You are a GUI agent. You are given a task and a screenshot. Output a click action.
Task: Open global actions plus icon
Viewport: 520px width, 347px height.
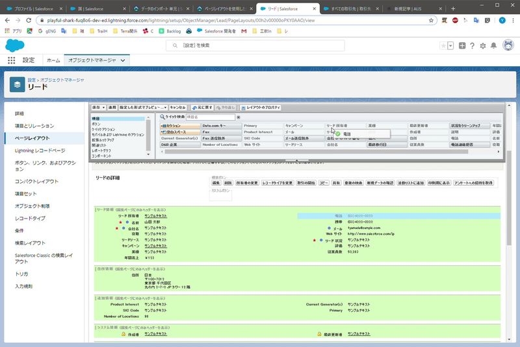(462, 45)
